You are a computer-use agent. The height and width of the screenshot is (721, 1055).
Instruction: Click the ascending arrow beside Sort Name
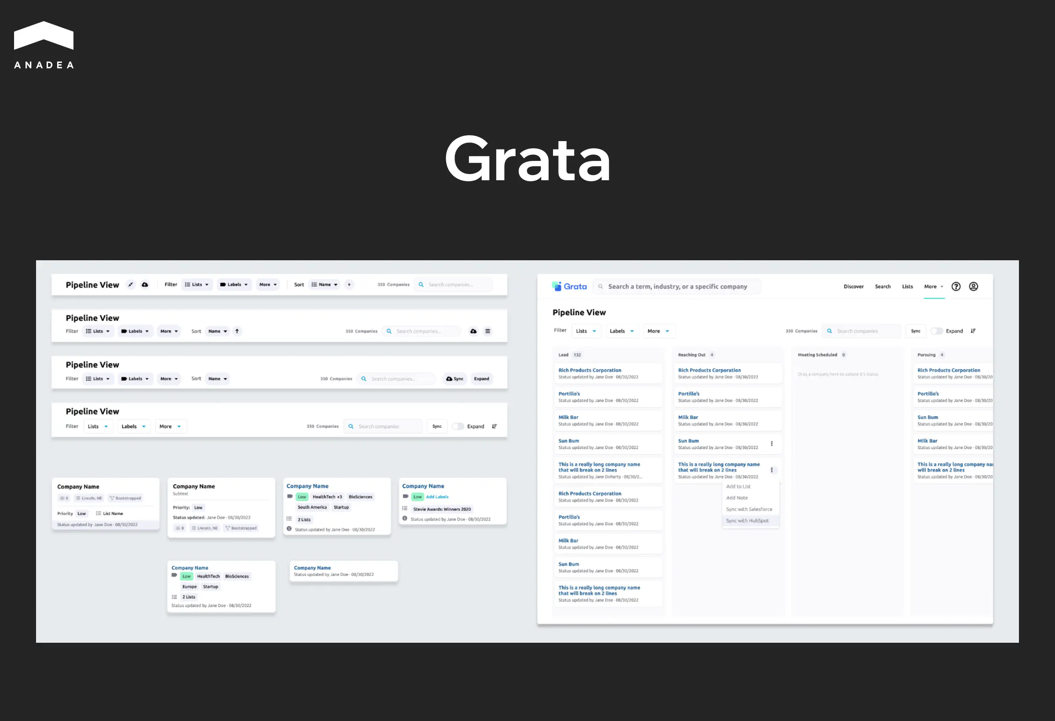point(237,331)
